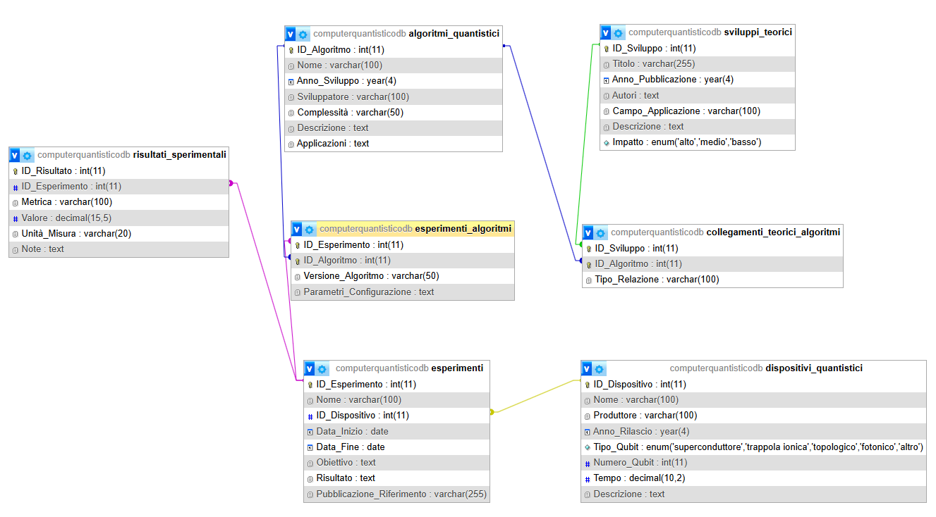The image size is (936, 517).
Task: Collapse dispositivi_quantistici columns via V button
Action: 586,368
